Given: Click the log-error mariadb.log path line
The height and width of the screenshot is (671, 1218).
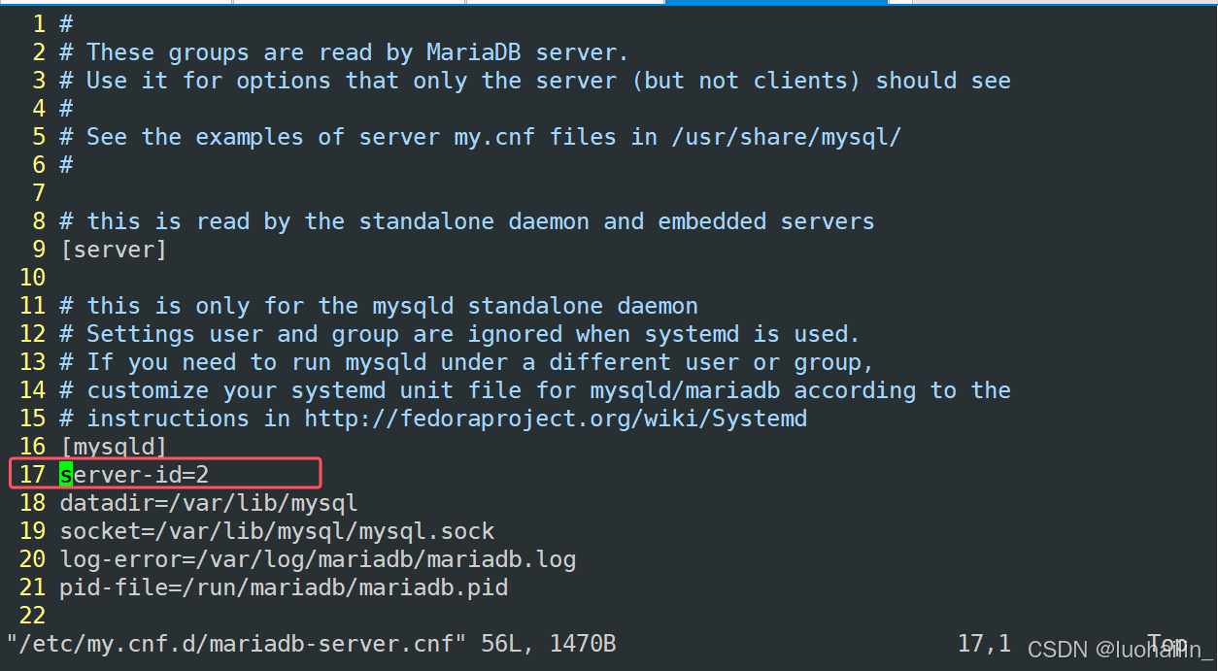Looking at the screenshot, I should click(318, 559).
